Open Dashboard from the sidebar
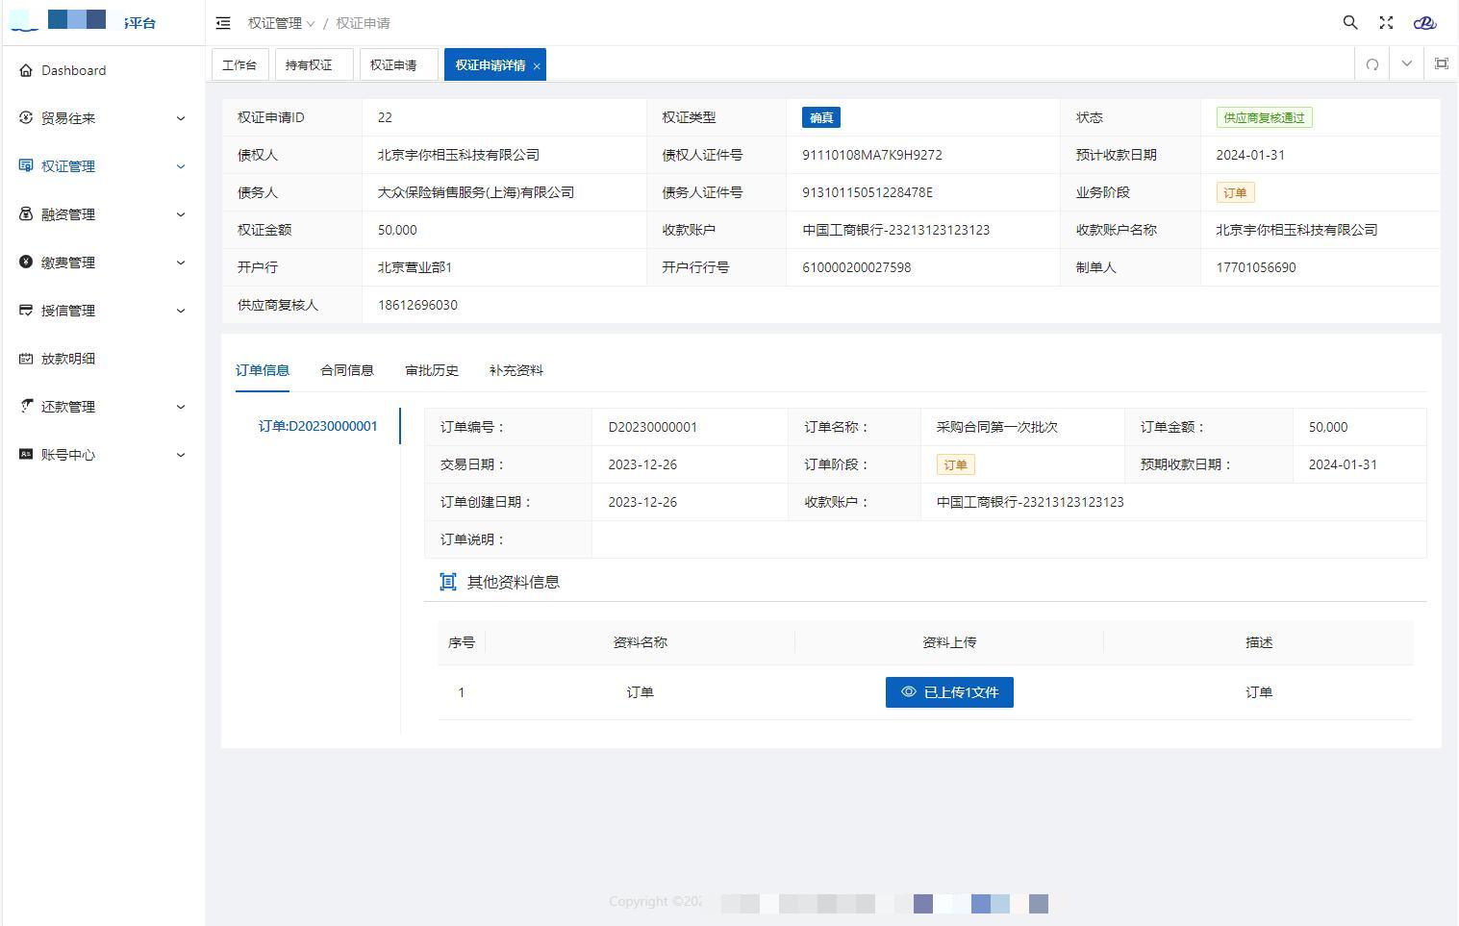Viewport: 1459px width, 926px height. click(73, 70)
